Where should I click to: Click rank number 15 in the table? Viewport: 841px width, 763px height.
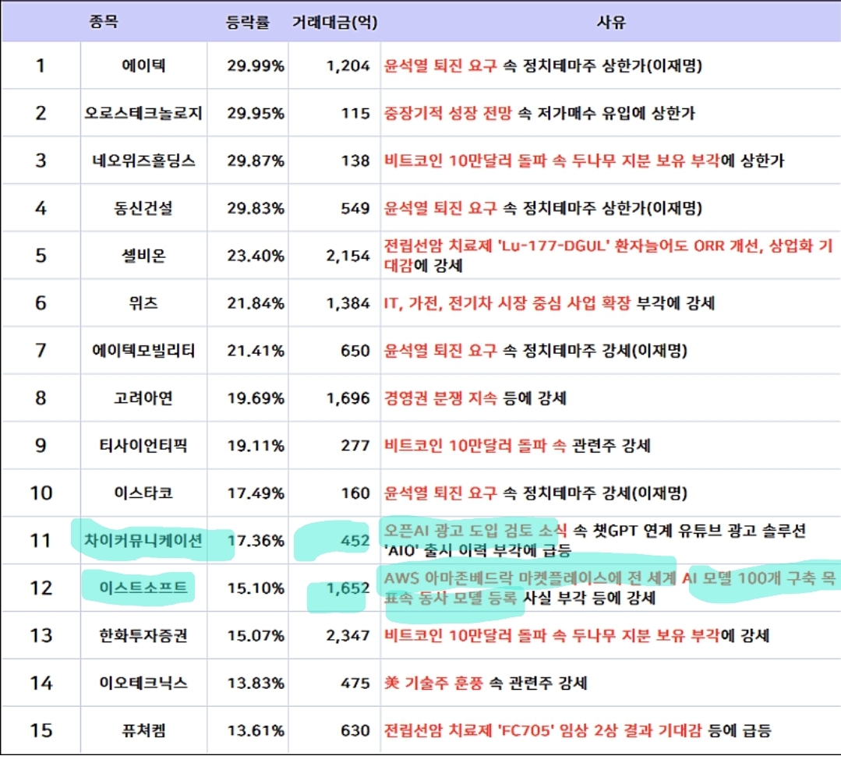pyautogui.click(x=41, y=730)
